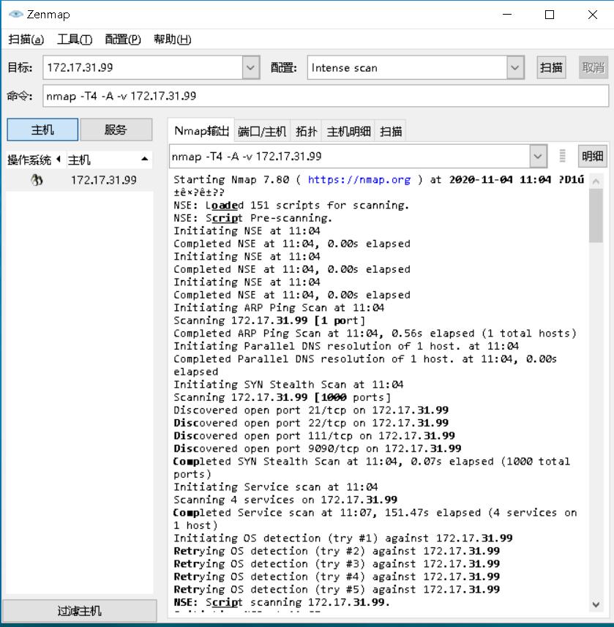Click the 过滤主机 button at bottom left

78,610
